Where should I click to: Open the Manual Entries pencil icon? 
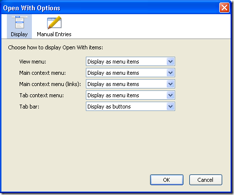(x=54, y=22)
